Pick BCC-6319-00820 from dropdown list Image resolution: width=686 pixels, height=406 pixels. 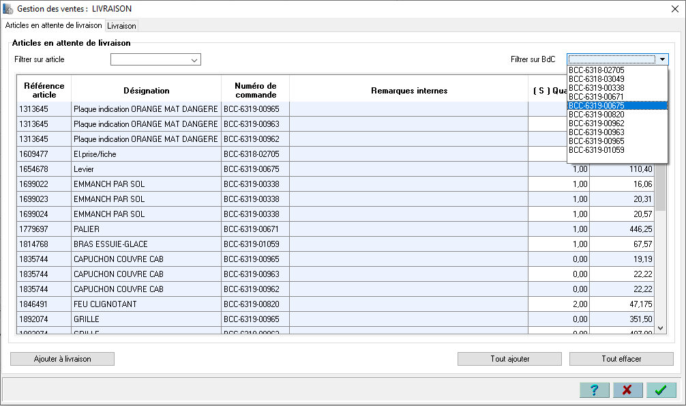click(x=617, y=115)
